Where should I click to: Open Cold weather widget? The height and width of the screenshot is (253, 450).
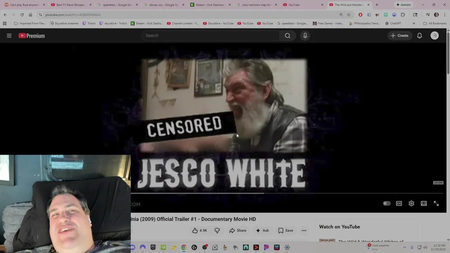tap(378, 247)
